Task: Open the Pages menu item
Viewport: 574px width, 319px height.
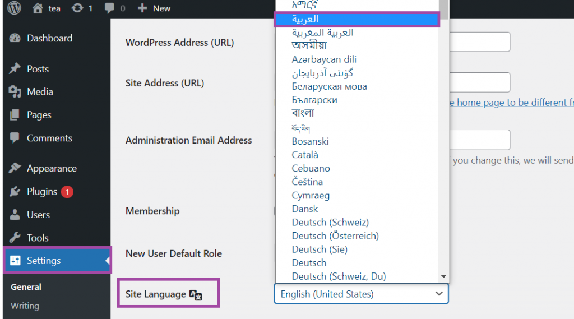Action: point(39,115)
